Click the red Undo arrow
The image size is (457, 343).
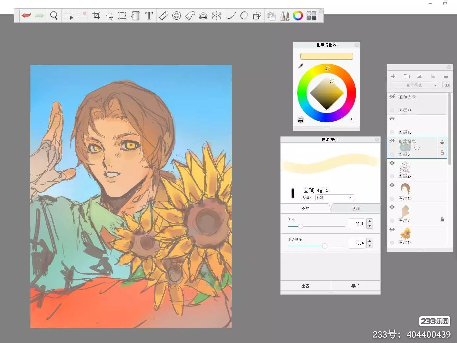click(26, 16)
